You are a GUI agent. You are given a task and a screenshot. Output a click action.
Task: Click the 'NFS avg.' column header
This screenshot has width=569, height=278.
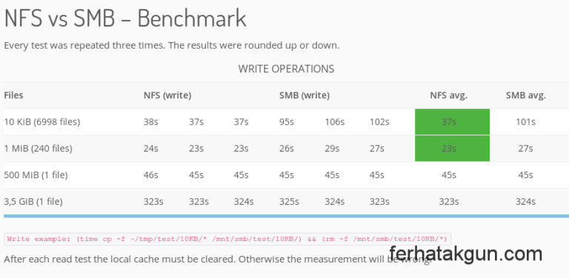click(x=448, y=95)
